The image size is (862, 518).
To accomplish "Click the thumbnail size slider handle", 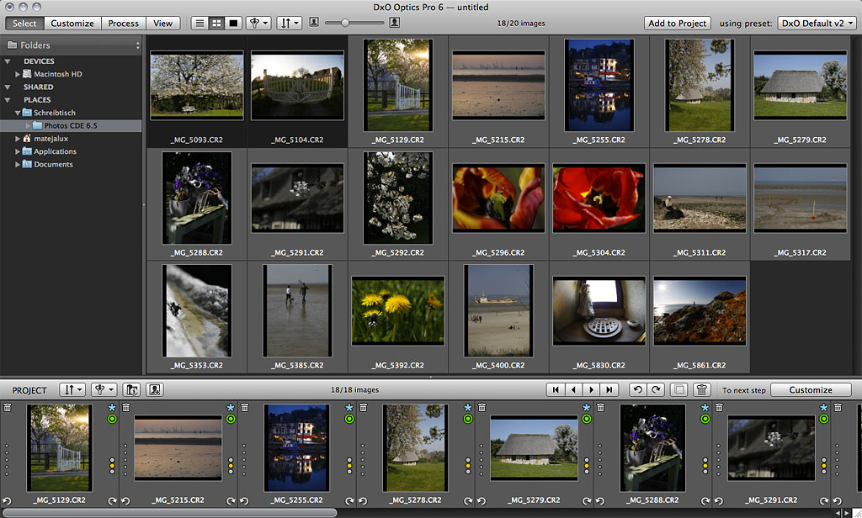I will [x=344, y=23].
